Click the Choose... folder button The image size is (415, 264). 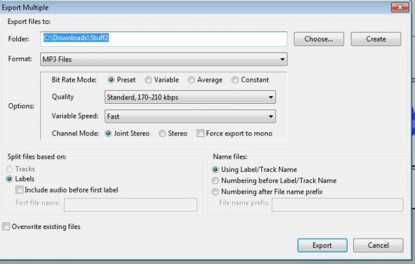tap(318, 39)
